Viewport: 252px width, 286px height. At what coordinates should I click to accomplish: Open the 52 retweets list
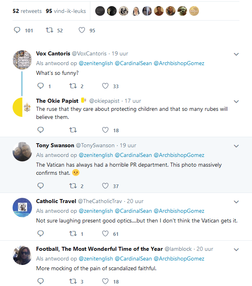(x=27, y=11)
